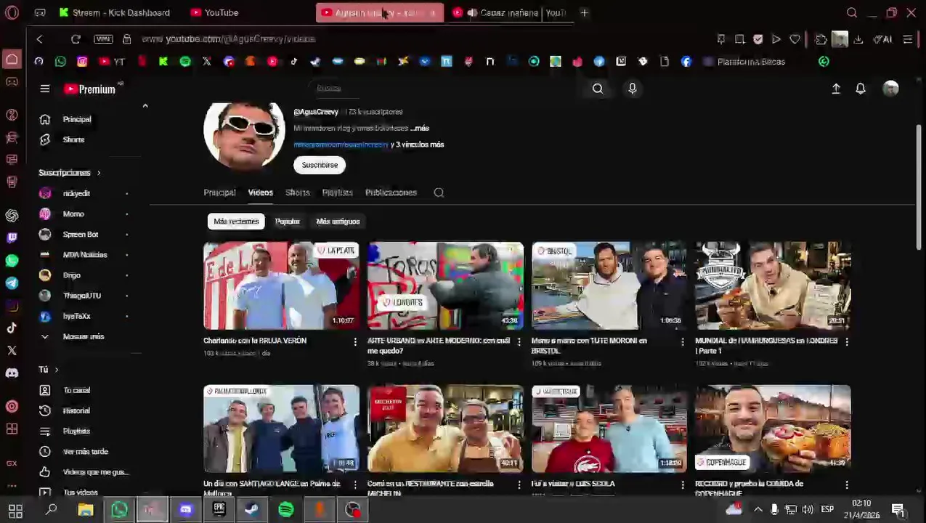This screenshot has width=926, height=523.
Task: Open the YouTube account avatar menu
Action: (x=890, y=89)
